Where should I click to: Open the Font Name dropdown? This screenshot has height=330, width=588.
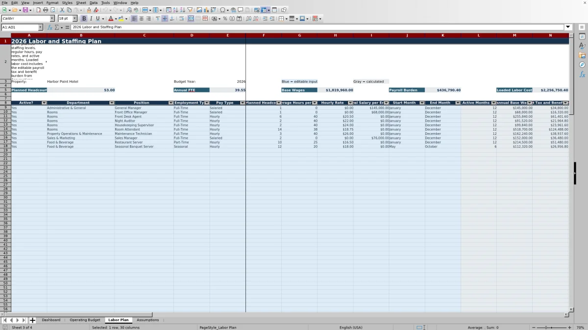tap(52, 19)
